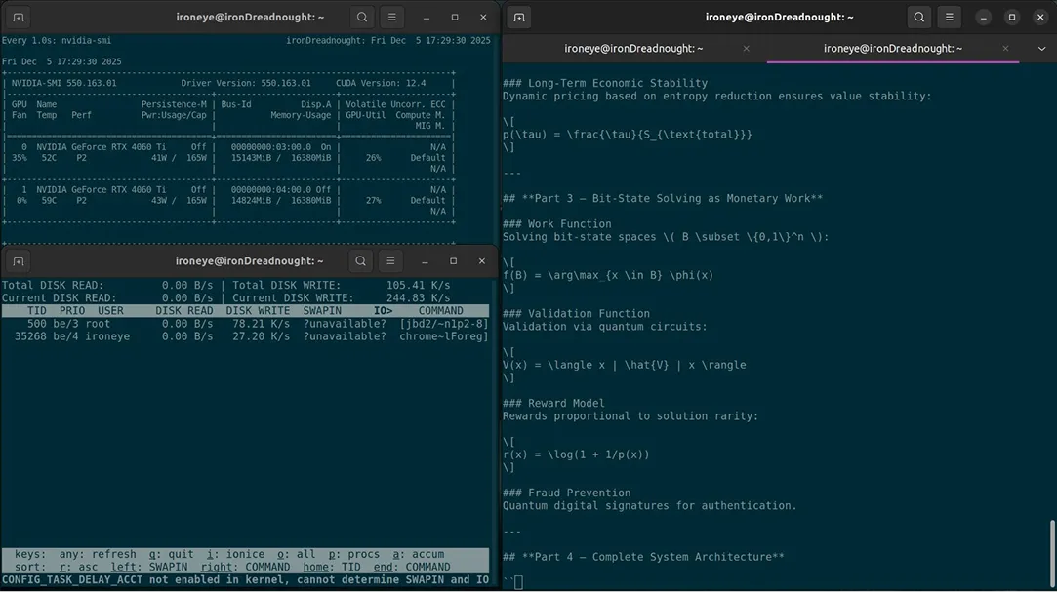1057x592 pixels.
Task: Open hamburger menu of the iotop terminal
Action: tap(390, 261)
